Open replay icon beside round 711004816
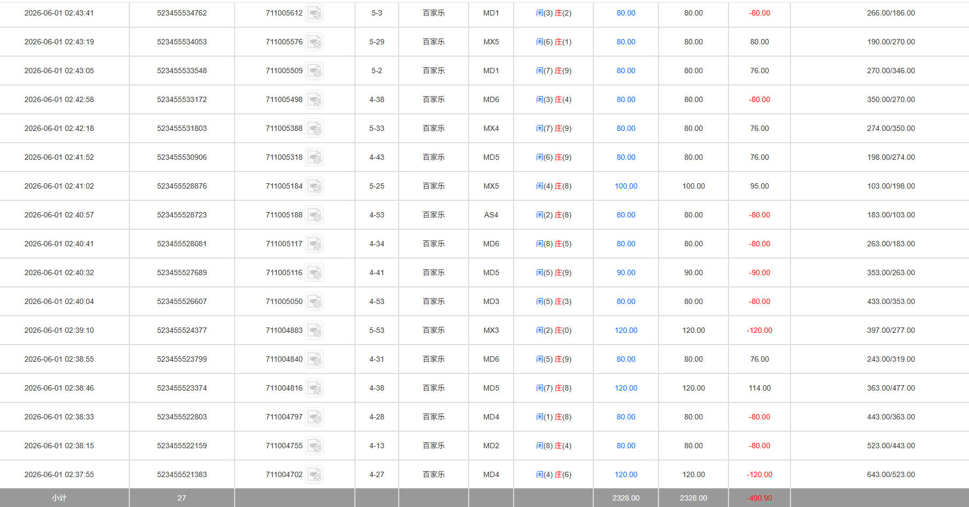Screen dimensions: 969x507 coord(314,388)
